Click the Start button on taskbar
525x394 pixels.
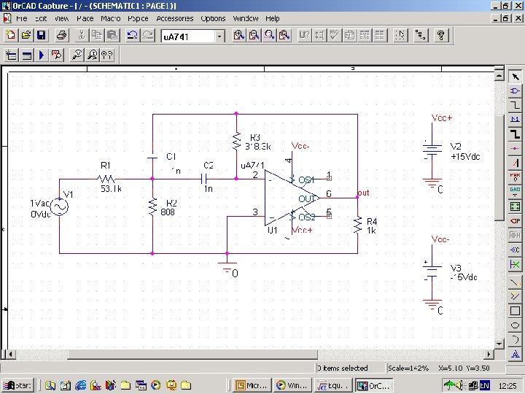coord(18,385)
